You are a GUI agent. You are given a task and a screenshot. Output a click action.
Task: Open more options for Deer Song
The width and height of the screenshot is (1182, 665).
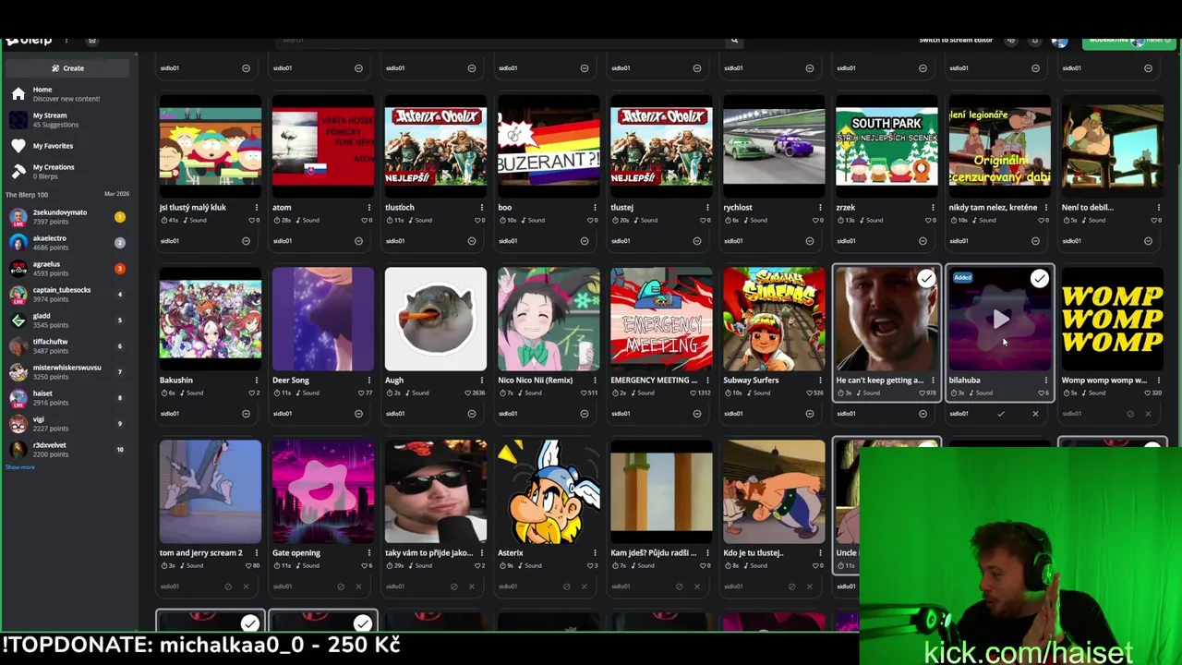pos(368,381)
